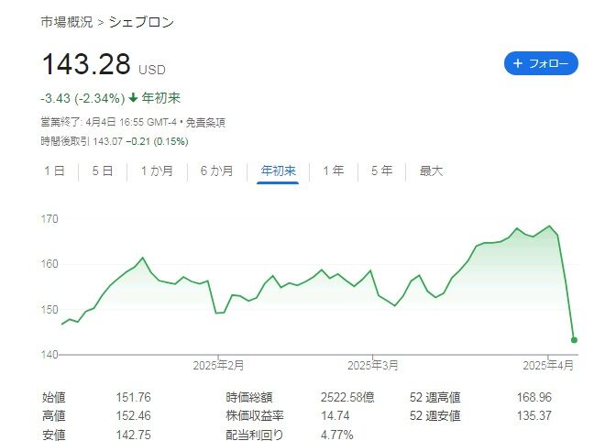Select the シェブロン breadcrumb item
This screenshot has height=441, width=594.
point(141,22)
